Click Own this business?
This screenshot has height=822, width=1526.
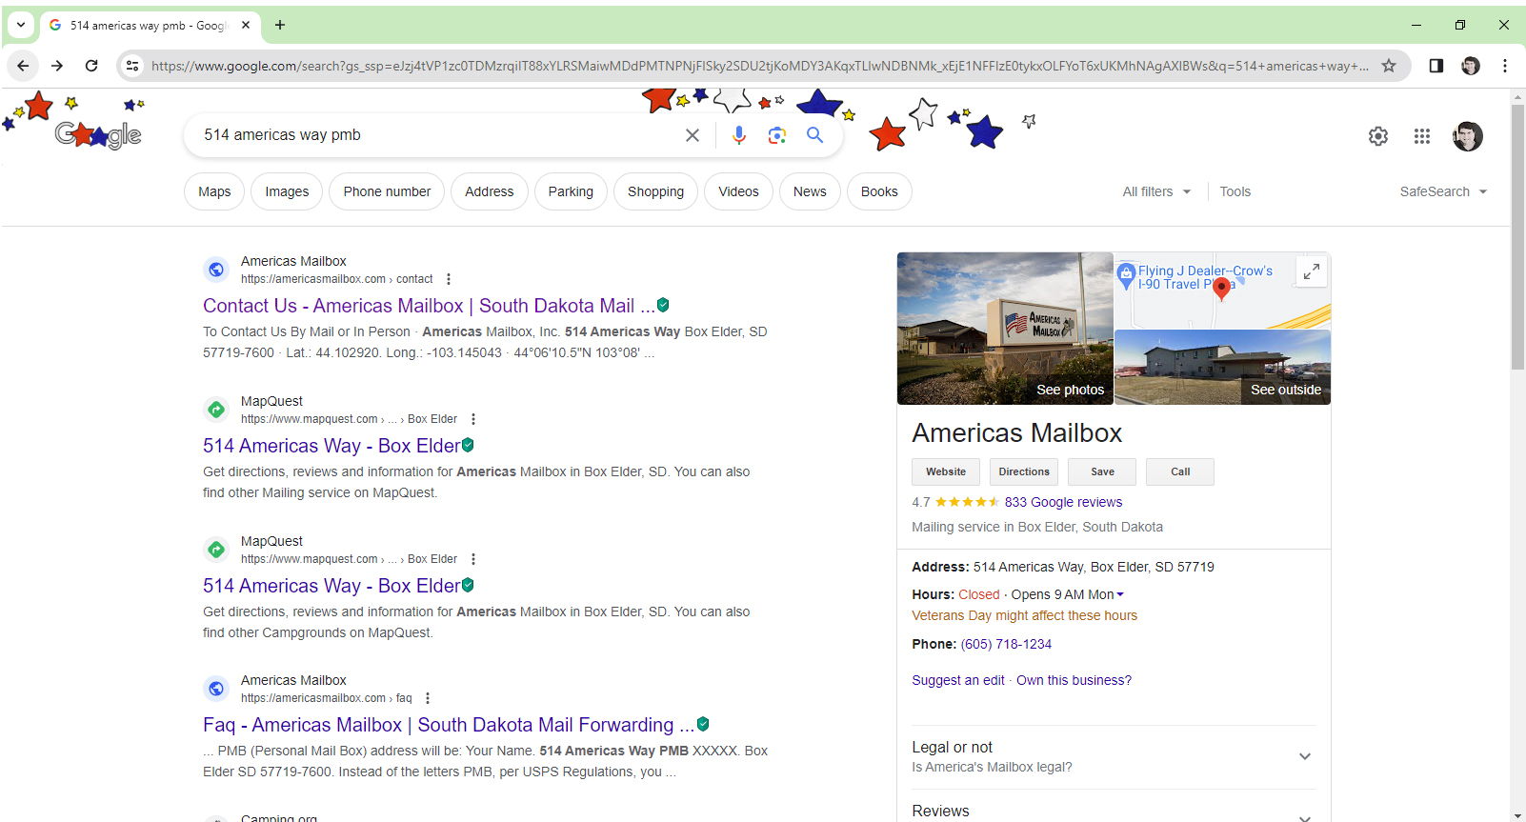(x=1074, y=680)
